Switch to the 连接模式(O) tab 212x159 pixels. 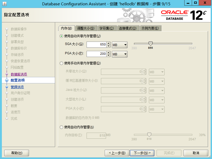[x=128, y=28]
